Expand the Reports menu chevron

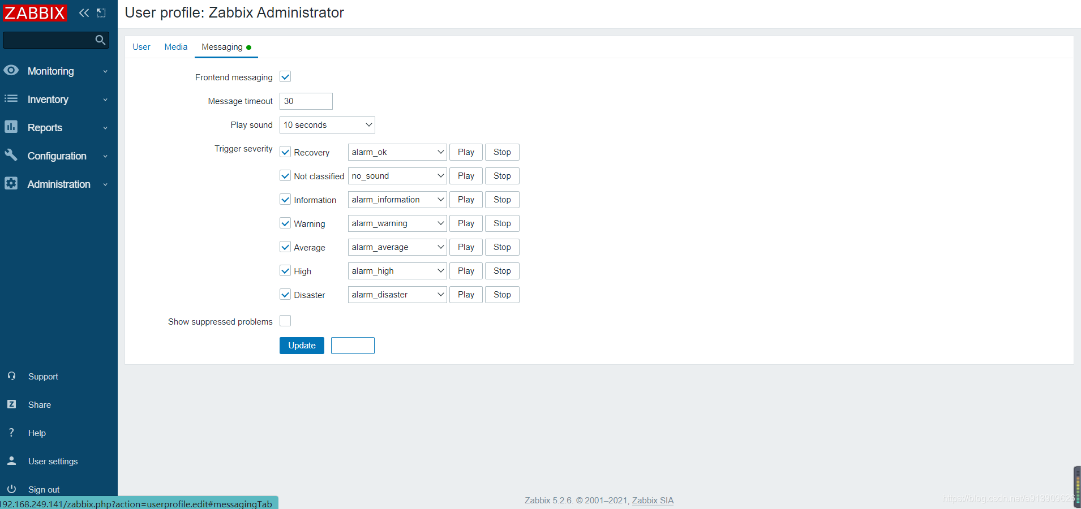[x=105, y=128]
